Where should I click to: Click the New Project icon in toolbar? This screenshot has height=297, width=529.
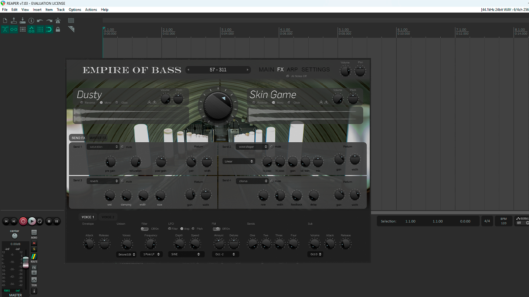(5, 20)
